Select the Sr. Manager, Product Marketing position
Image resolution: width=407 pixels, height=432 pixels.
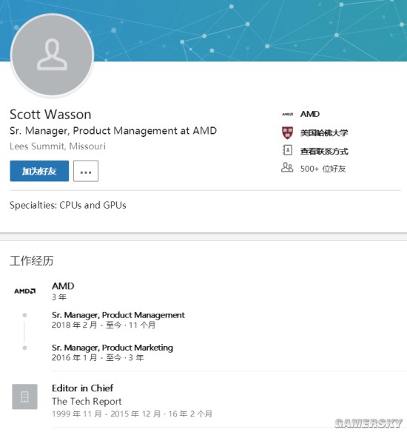[112, 348]
